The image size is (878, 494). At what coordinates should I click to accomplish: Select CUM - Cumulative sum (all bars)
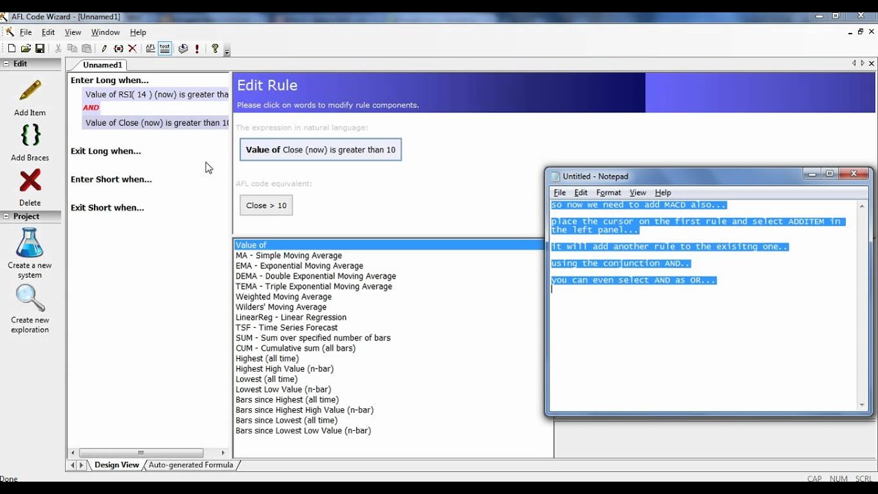[296, 348]
